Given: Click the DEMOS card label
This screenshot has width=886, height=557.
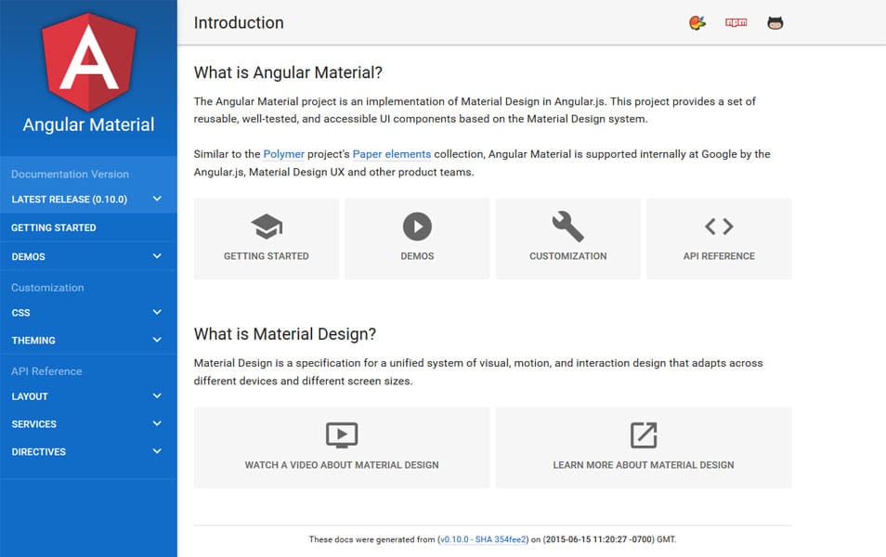Looking at the screenshot, I should pyautogui.click(x=417, y=256).
